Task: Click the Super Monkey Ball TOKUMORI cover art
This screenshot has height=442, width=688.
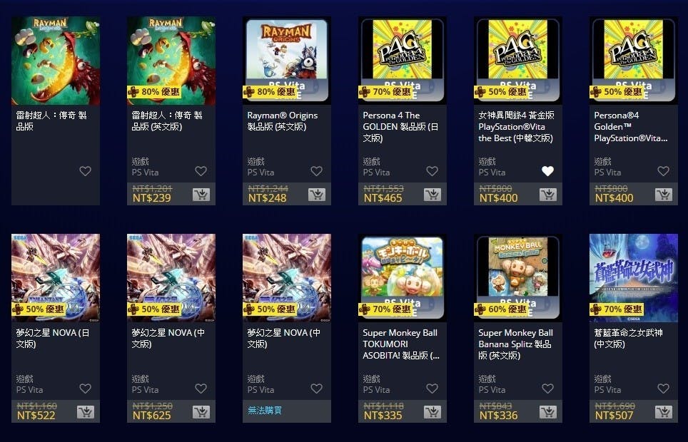Action: pos(403,278)
